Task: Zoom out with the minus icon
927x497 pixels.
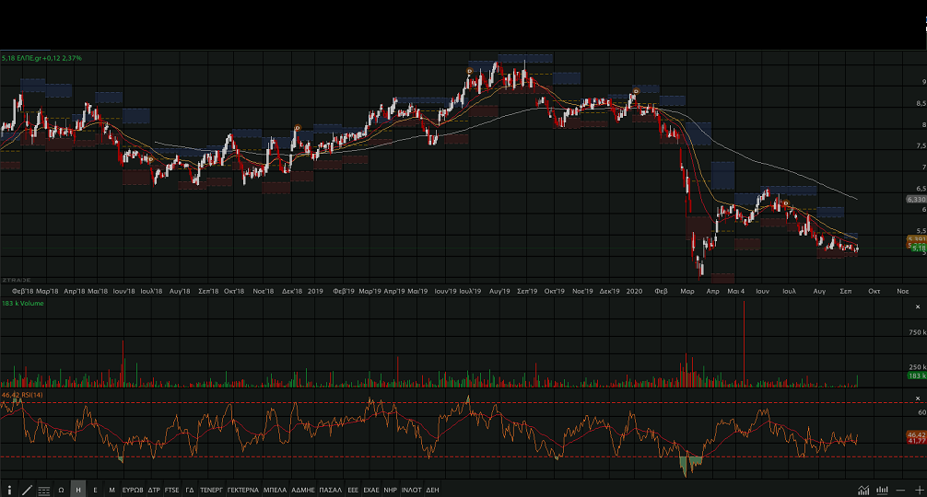Action: tap(900, 490)
